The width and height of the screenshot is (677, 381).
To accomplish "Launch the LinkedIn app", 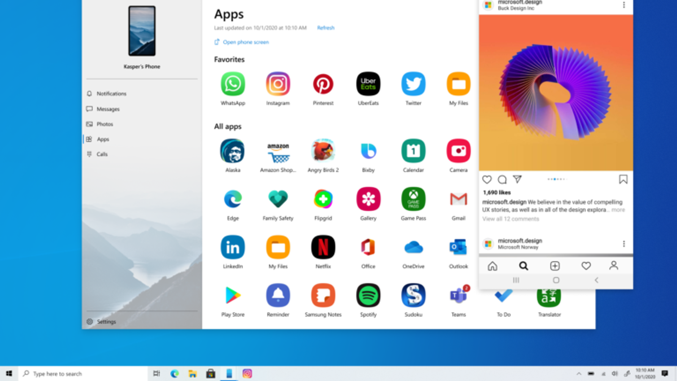I will click(233, 247).
